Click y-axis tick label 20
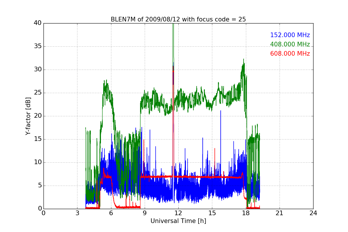 (x=37, y=116)
